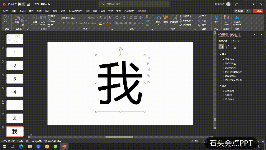Click the Format Painter brush icon
This screenshot has height=150, width=266.
22,25
